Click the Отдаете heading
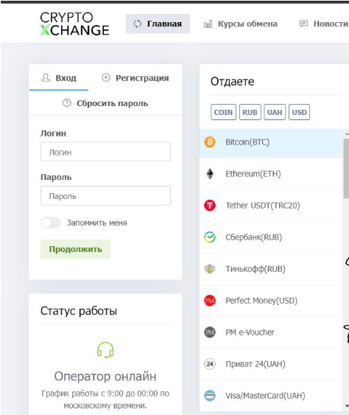 tap(232, 82)
